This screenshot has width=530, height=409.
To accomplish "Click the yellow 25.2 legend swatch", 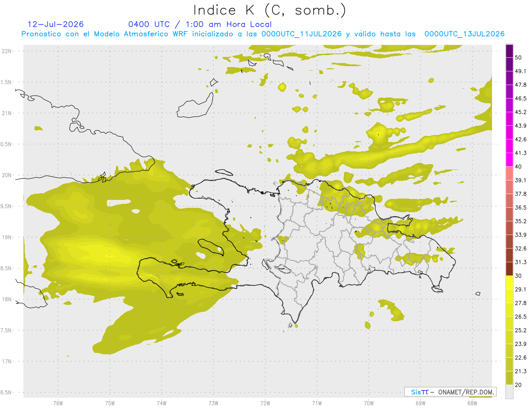I will point(509,337).
